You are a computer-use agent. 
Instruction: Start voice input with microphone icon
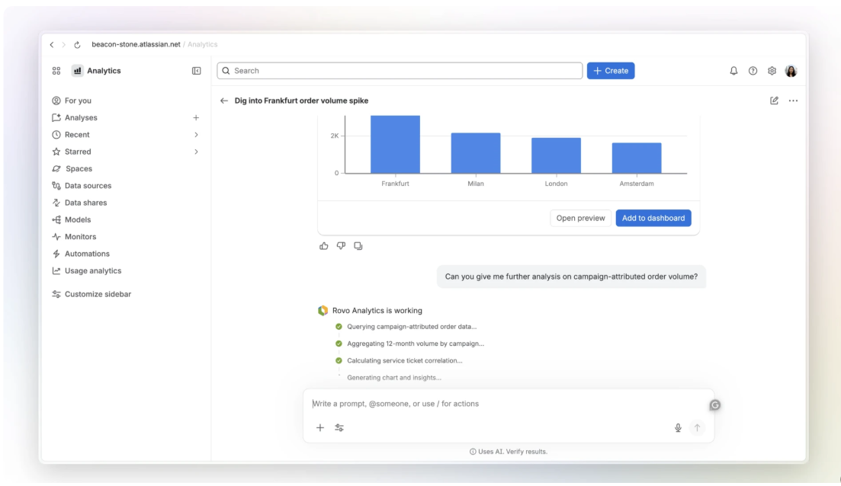tap(678, 427)
